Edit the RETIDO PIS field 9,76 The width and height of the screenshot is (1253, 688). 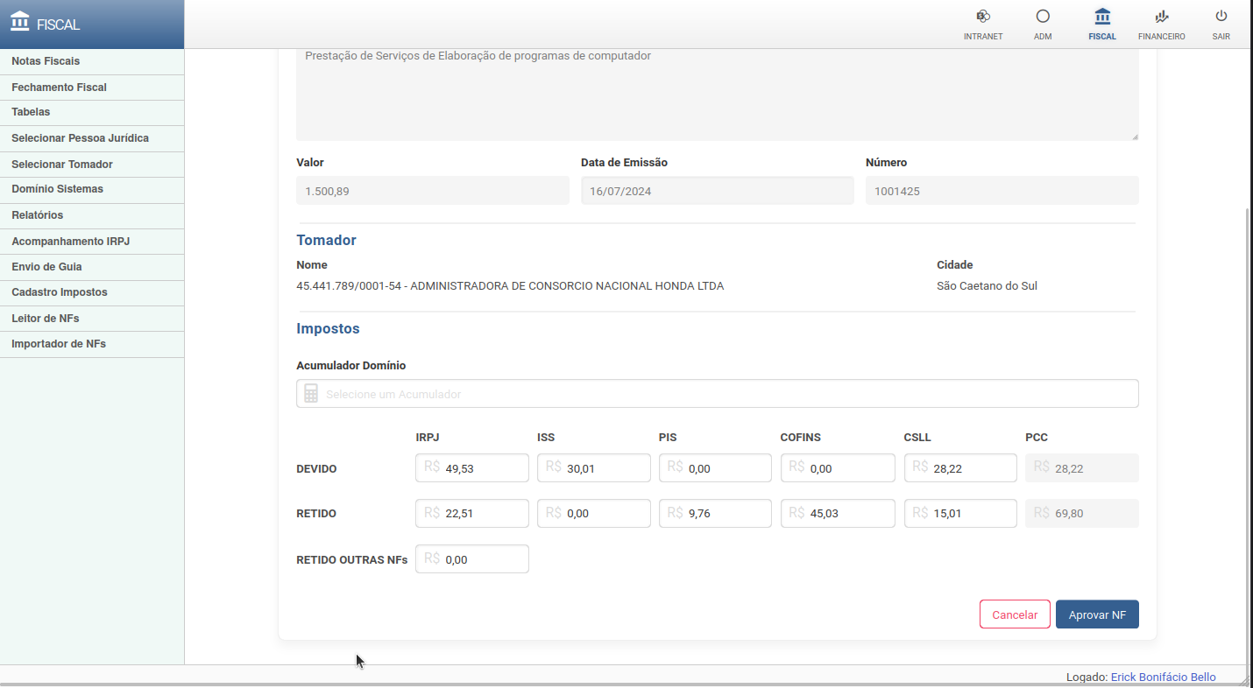715,513
